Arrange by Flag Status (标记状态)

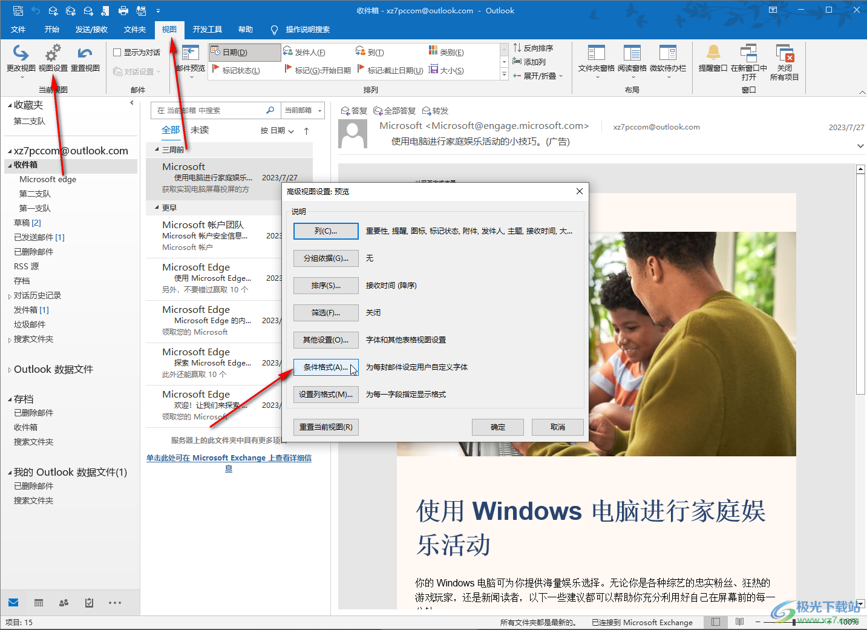coord(237,70)
